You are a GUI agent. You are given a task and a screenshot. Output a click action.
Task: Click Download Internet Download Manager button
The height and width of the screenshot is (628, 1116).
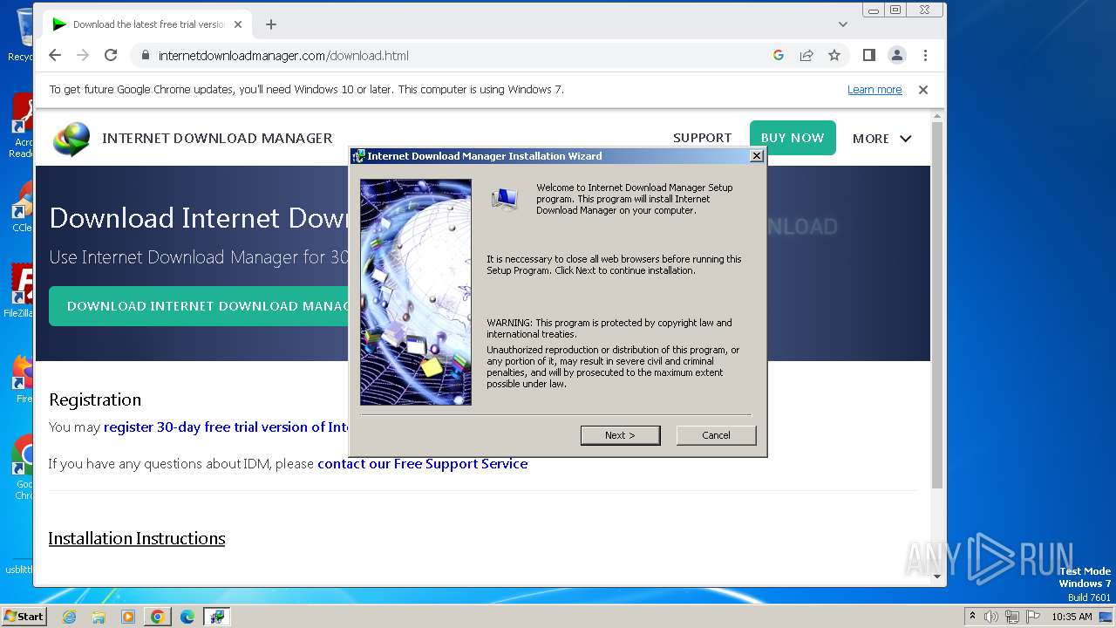point(199,306)
